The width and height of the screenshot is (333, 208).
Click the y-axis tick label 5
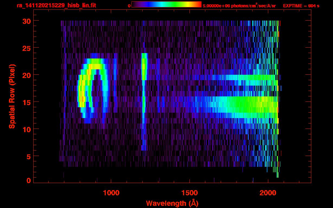(28, 156)
